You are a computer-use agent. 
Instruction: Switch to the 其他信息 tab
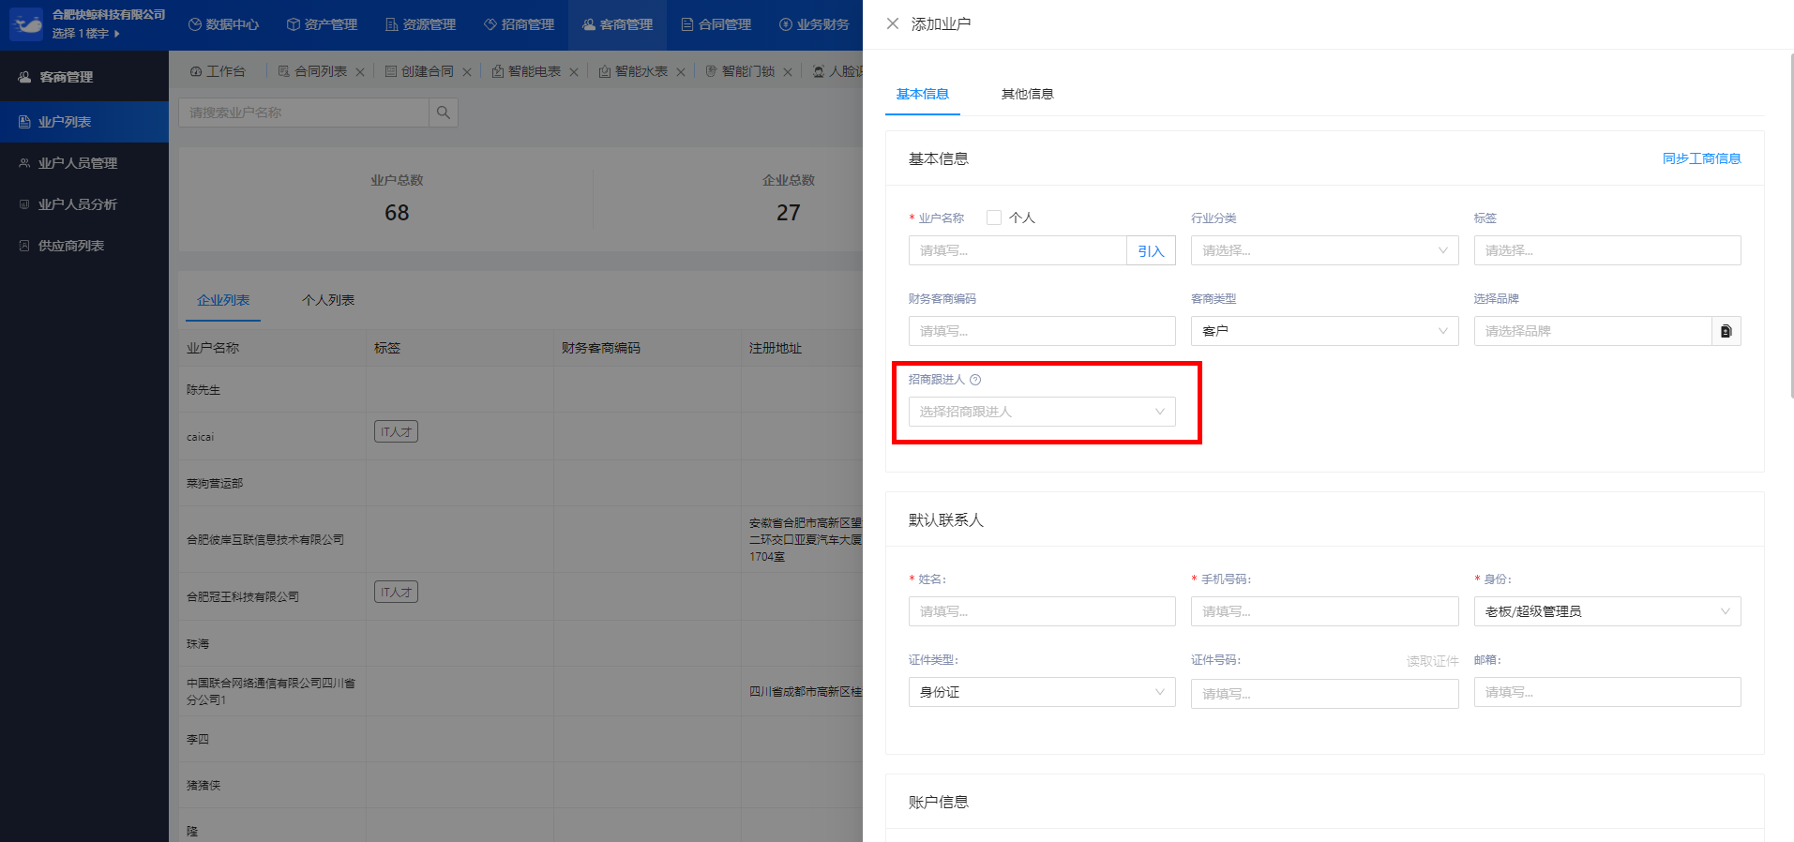click(1027, 94)
